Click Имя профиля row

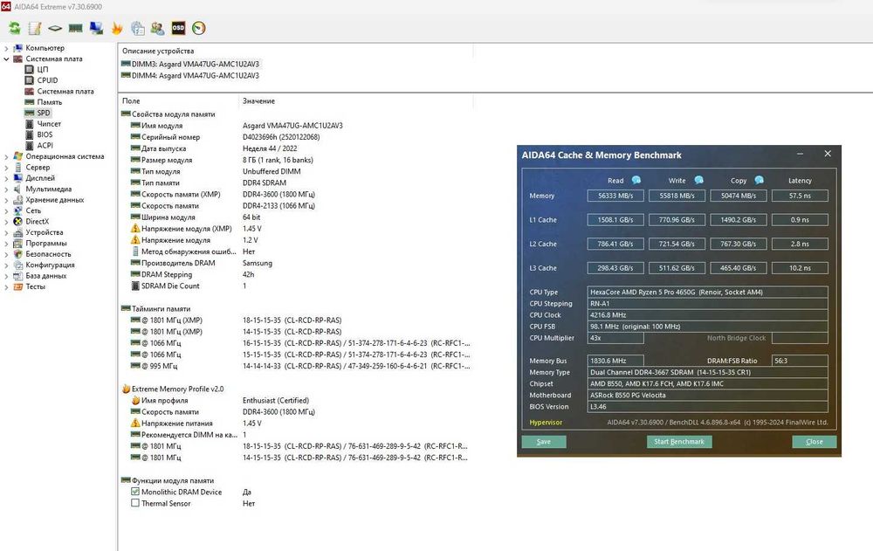[x=295, y=401]
